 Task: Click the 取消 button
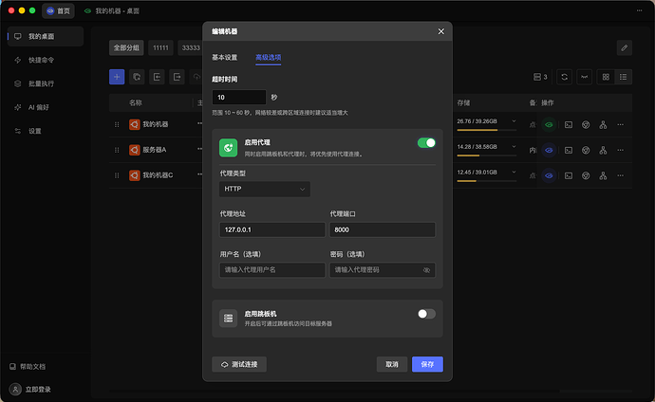[x=392, y=364]
